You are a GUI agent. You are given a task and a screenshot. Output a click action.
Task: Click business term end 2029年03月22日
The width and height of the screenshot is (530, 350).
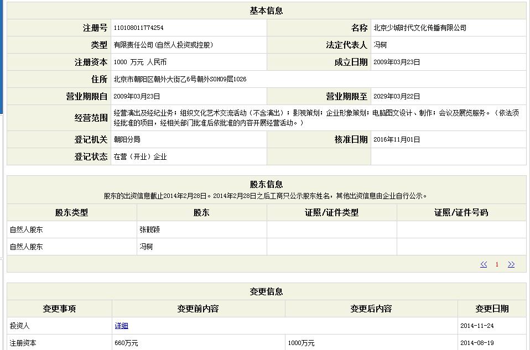pos(397,97)
